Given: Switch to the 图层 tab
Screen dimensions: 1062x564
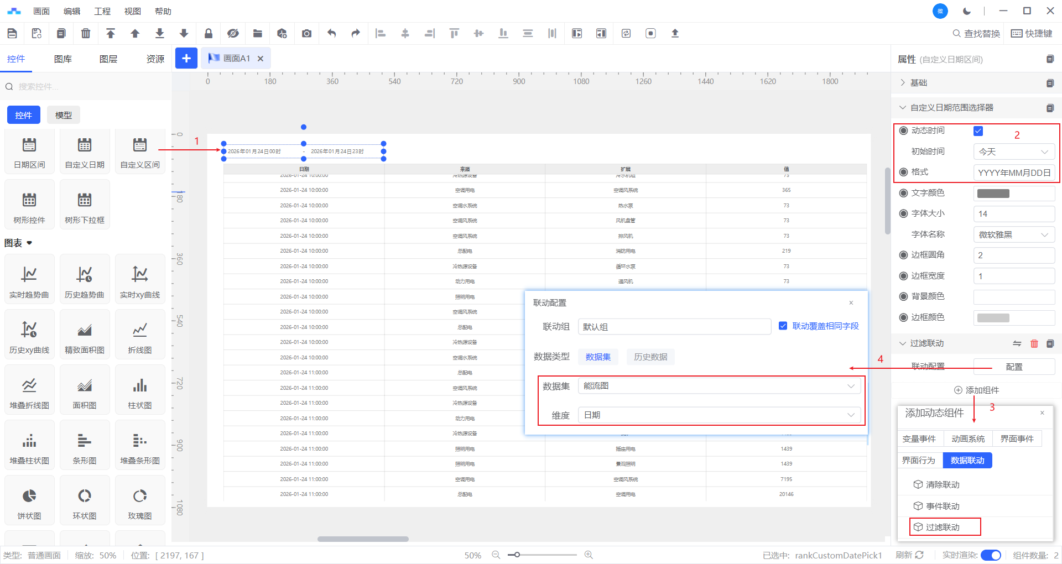Looking at the screenshot, I should click(108, 59).
